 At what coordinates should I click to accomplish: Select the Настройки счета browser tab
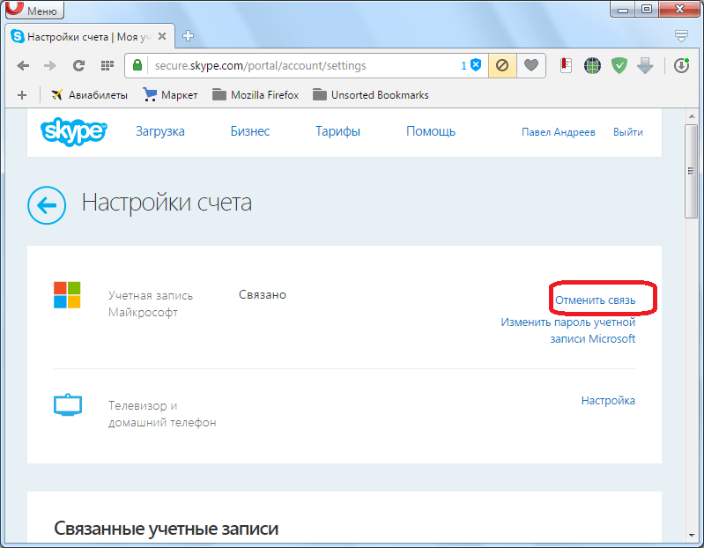90,36
